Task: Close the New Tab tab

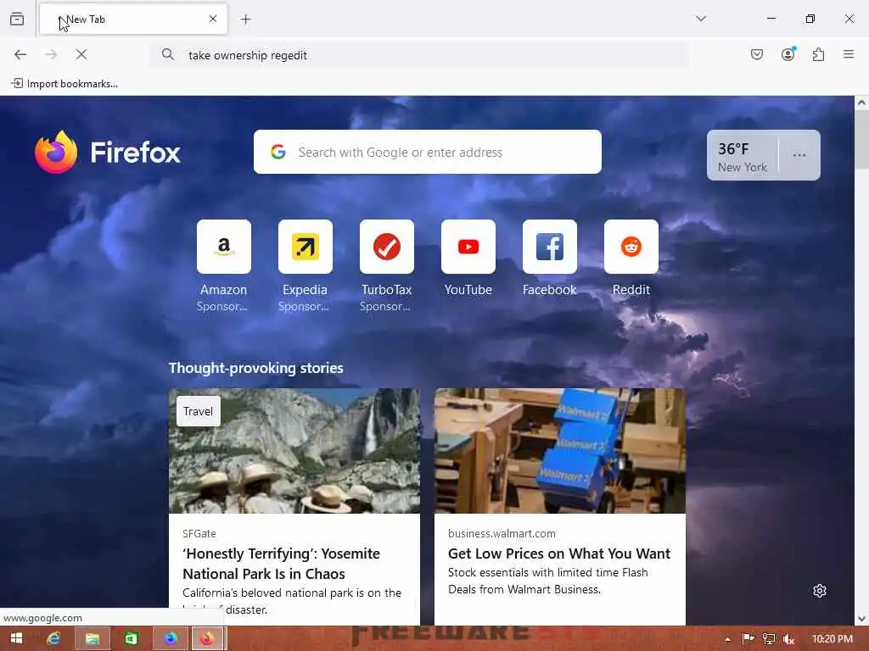Action: pos(213,19)
